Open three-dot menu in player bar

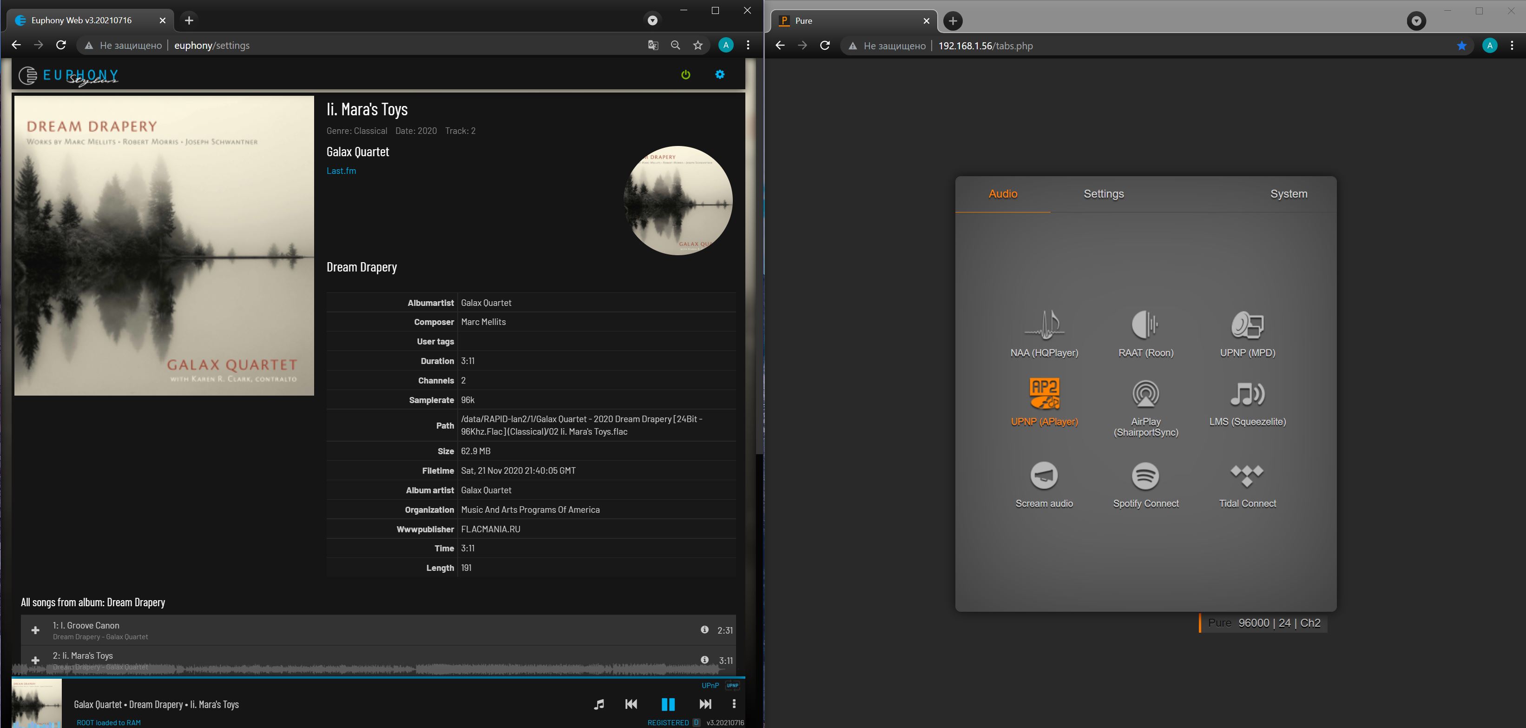(734, 704)
